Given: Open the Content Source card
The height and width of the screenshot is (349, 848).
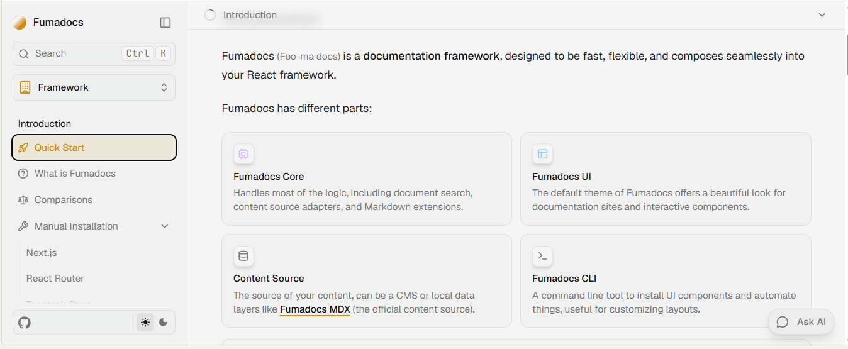Looking at the screenshot, I should pos(367,280).
